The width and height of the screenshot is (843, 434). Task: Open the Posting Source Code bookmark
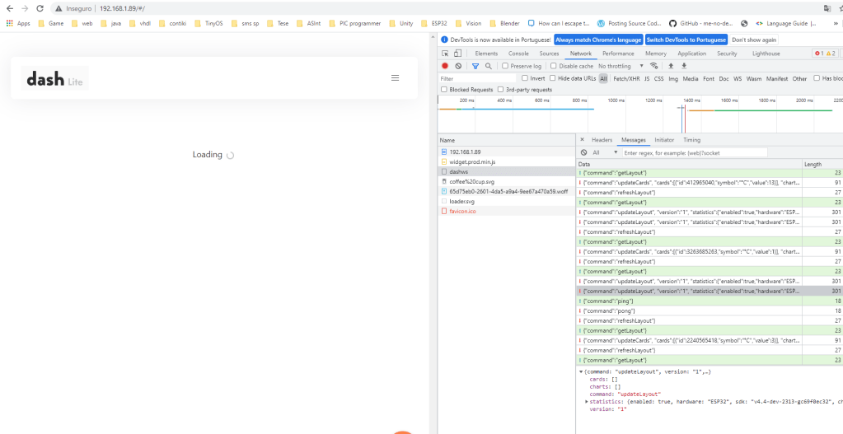point(630,24)
